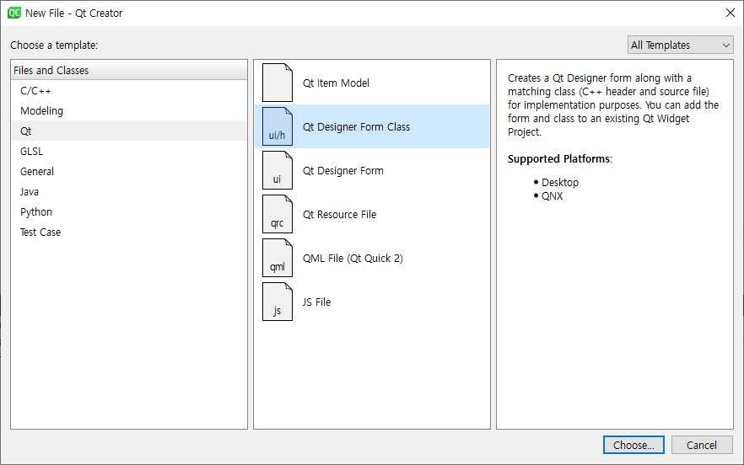The width and height of the screenshot is (744, 465).
Task: Choose the Qt Resource File label
Action: tap(339, 214)
